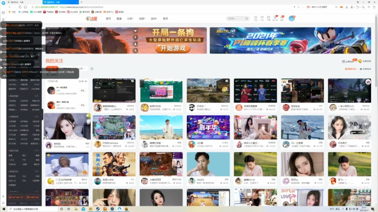This screenshot has height=212, width=378.
Task: Open the 上网导航 bookmark
Action: (24, 12)
